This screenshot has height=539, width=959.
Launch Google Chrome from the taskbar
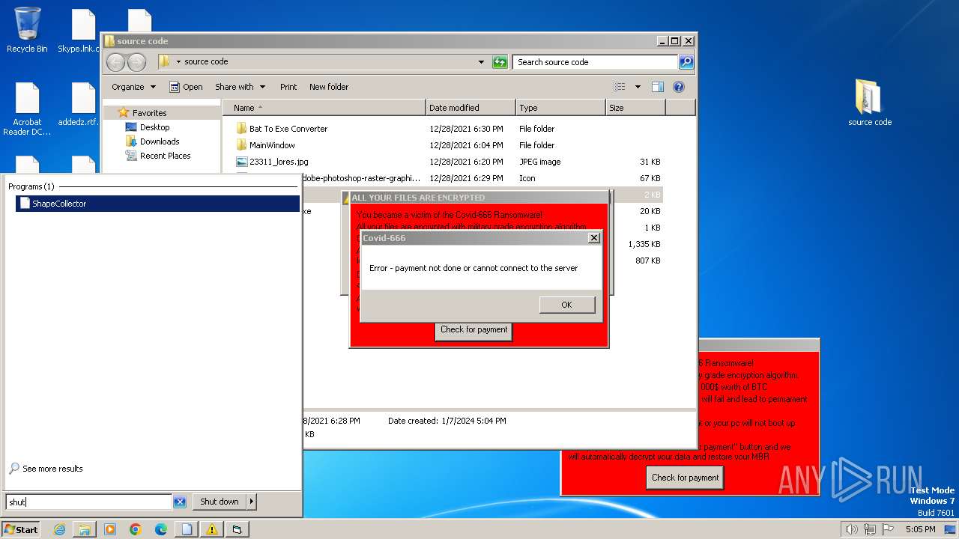(136, 529)
